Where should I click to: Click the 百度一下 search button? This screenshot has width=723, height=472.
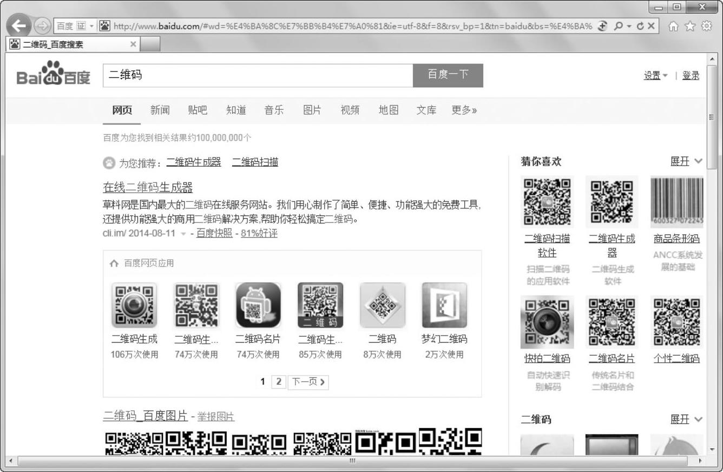click(x=448, y=75)
